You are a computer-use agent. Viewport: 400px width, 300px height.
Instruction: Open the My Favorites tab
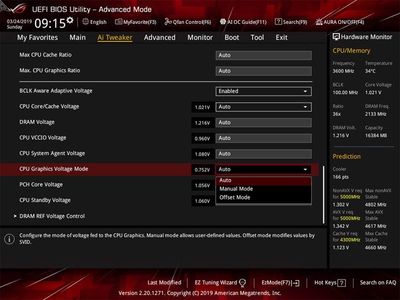click(38, 38)
